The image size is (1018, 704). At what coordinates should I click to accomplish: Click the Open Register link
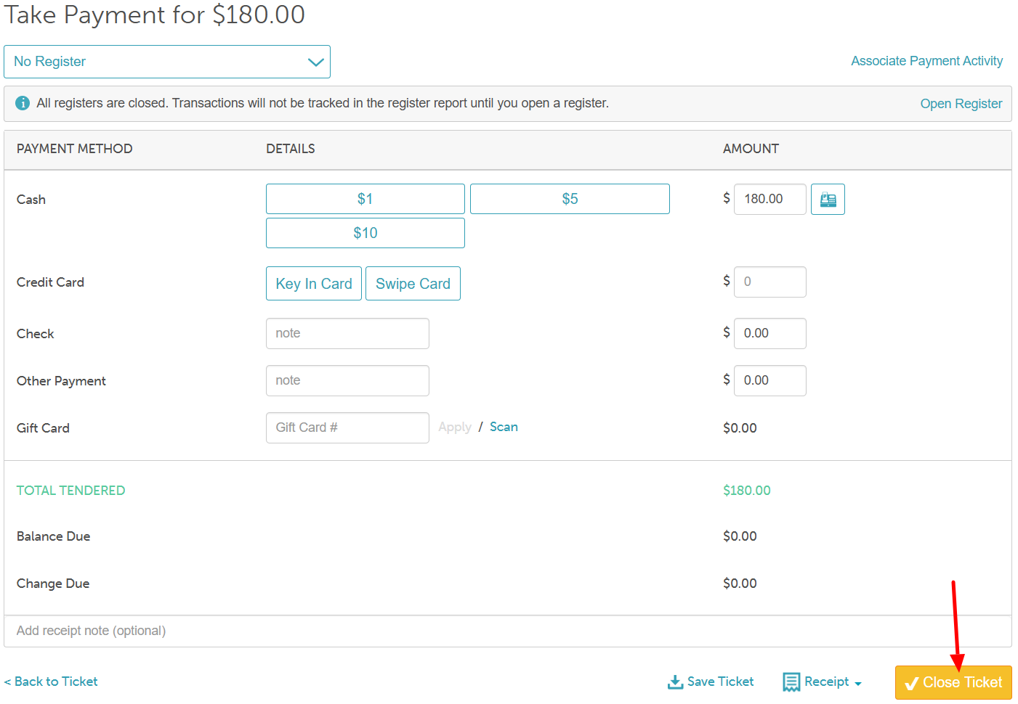pyautogui.click(x=961, y=104)
